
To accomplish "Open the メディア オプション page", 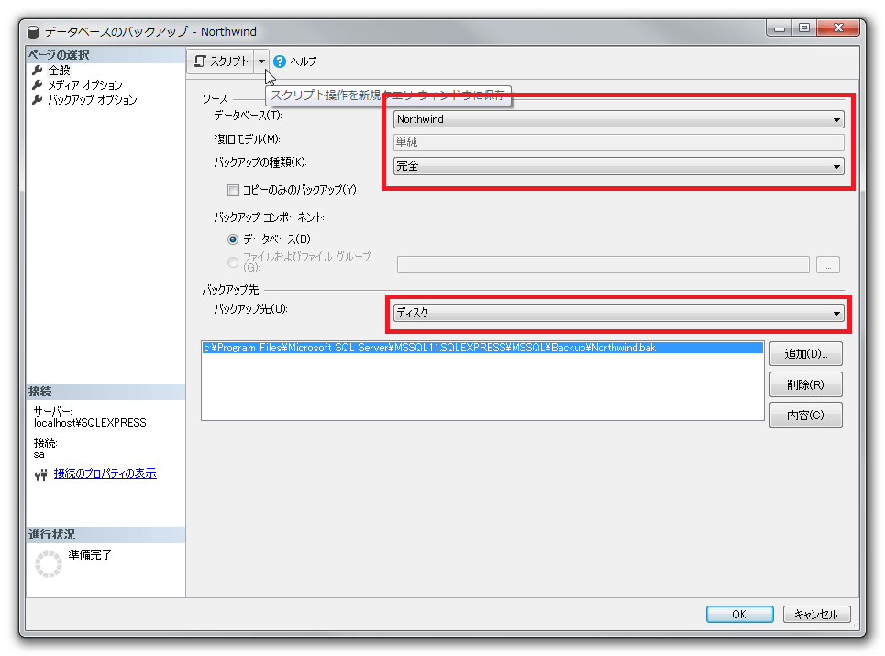I will point(84,84).
